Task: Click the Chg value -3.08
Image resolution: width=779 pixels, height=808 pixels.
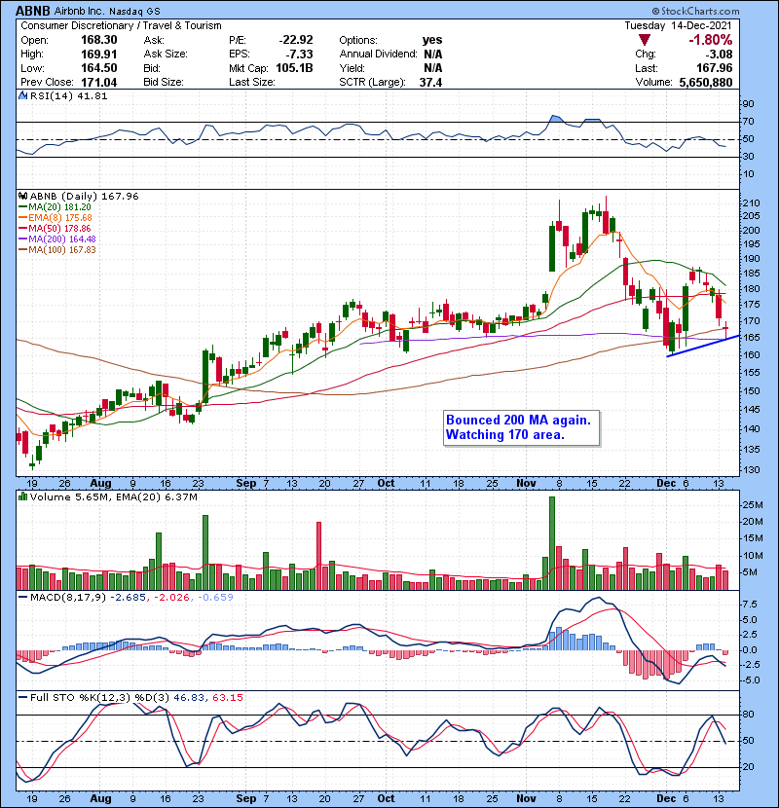Action: pos(719,55)
